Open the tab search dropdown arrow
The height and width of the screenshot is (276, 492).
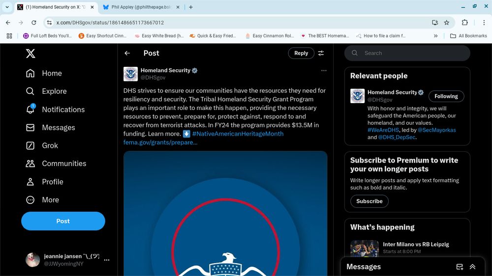[7, 7]
